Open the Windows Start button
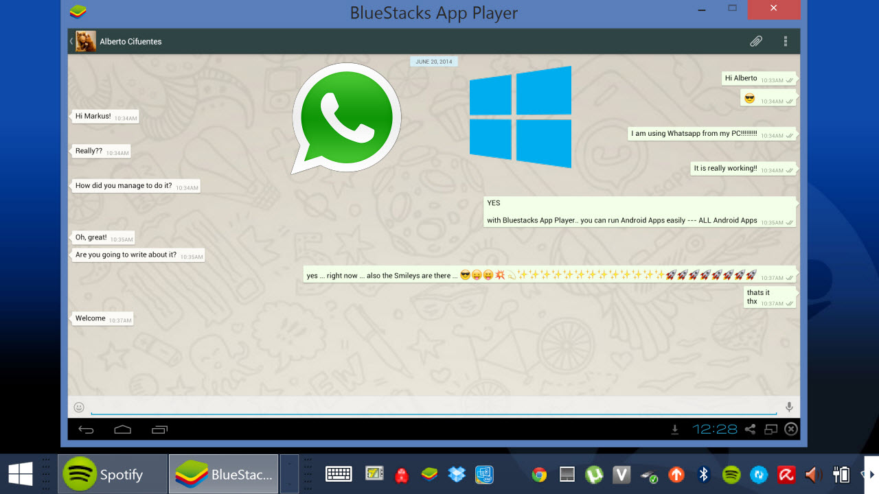879x494 pixels. pyautogui.click(x=21, y=473)
